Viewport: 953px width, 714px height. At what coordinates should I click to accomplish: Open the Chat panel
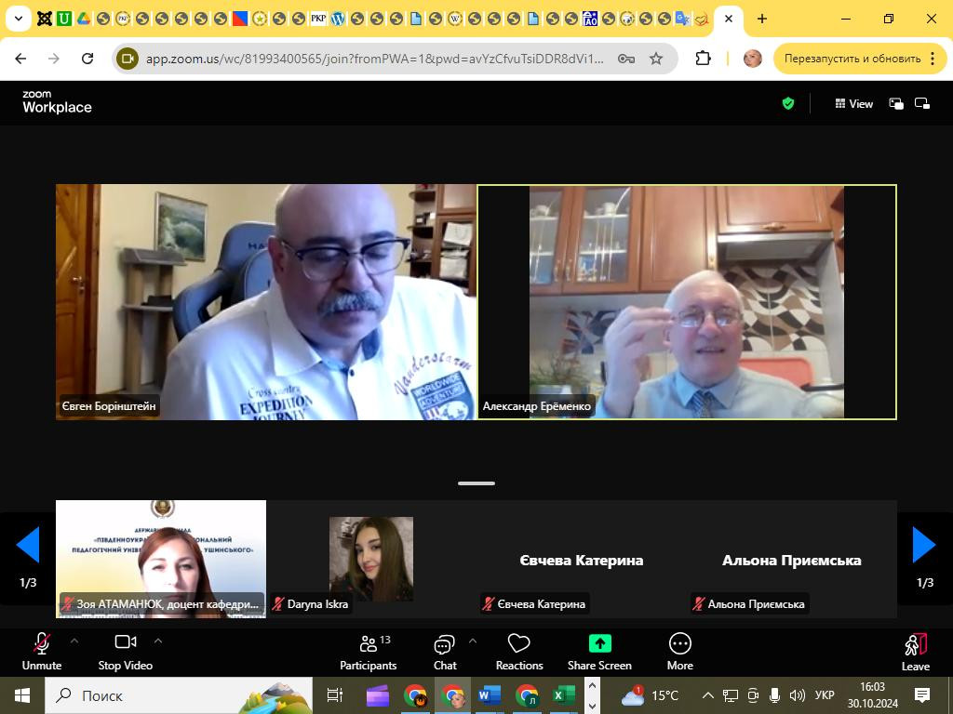pos(445,652)
